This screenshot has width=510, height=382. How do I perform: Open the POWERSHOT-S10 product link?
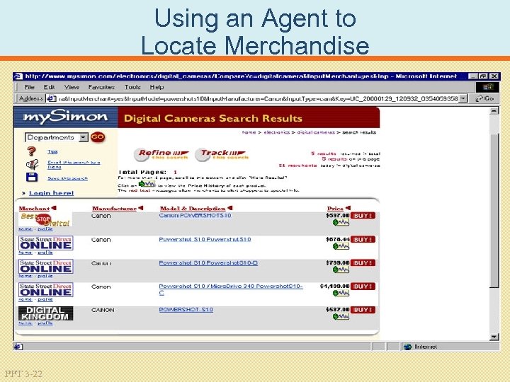[x=186, y=310]
